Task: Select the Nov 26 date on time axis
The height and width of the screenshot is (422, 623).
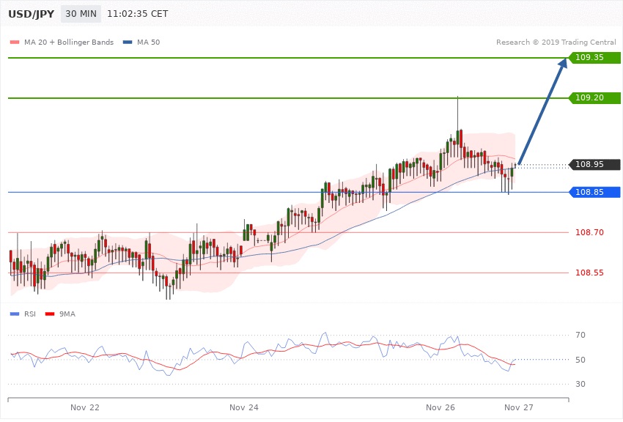Action: point(440,407)
